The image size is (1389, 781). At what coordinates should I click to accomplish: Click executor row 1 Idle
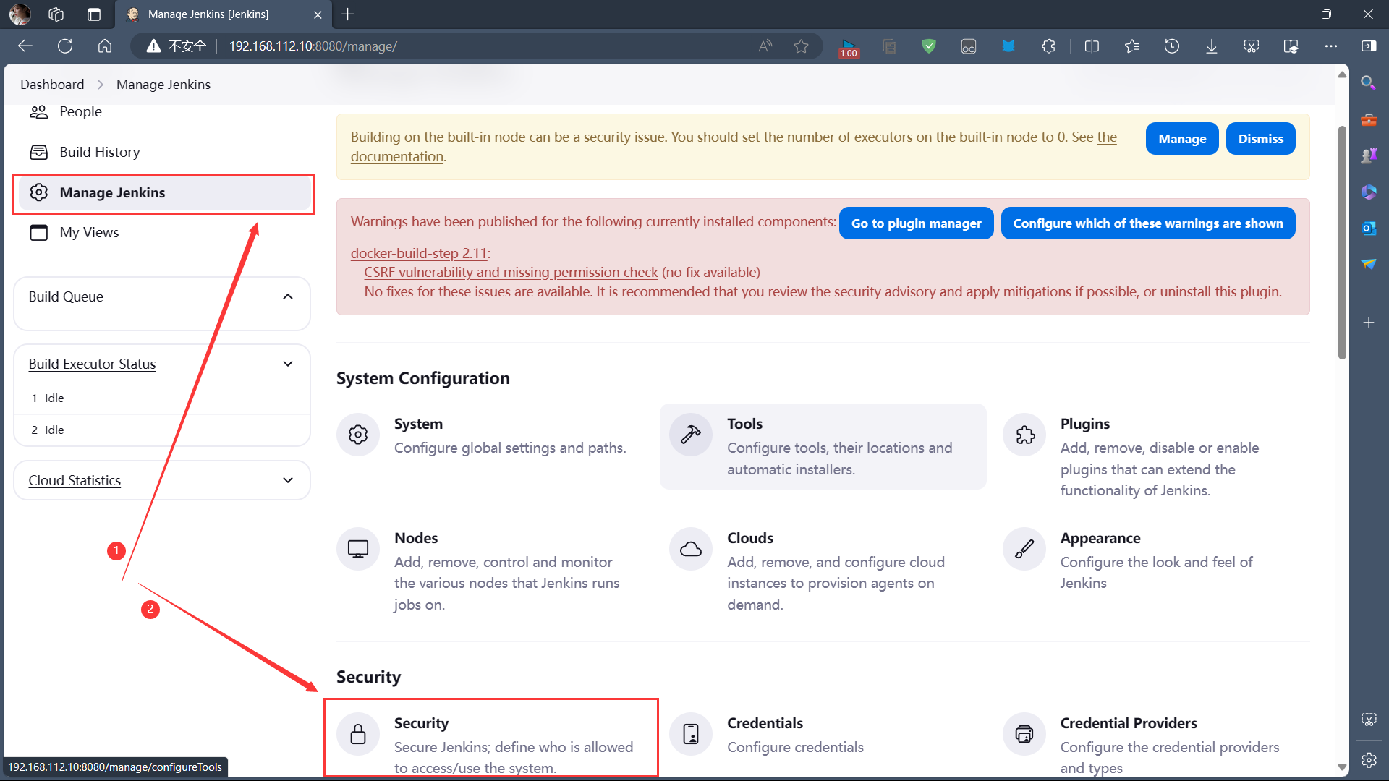(x=162, y=398)
